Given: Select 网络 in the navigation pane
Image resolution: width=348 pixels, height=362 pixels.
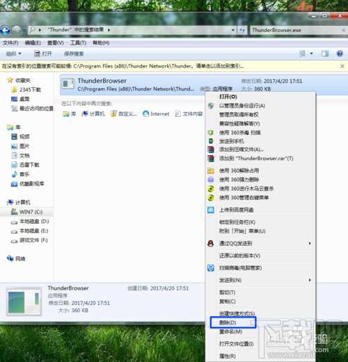Looking at the screenshot, I should [16, 258].
